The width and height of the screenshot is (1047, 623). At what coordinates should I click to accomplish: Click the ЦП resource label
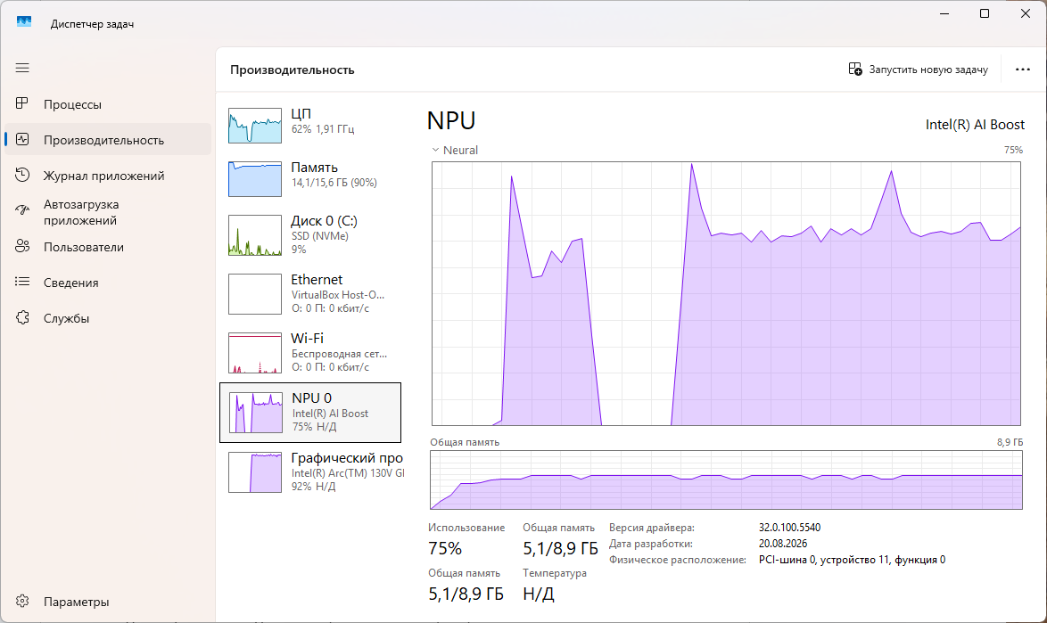tap(301, 113)
